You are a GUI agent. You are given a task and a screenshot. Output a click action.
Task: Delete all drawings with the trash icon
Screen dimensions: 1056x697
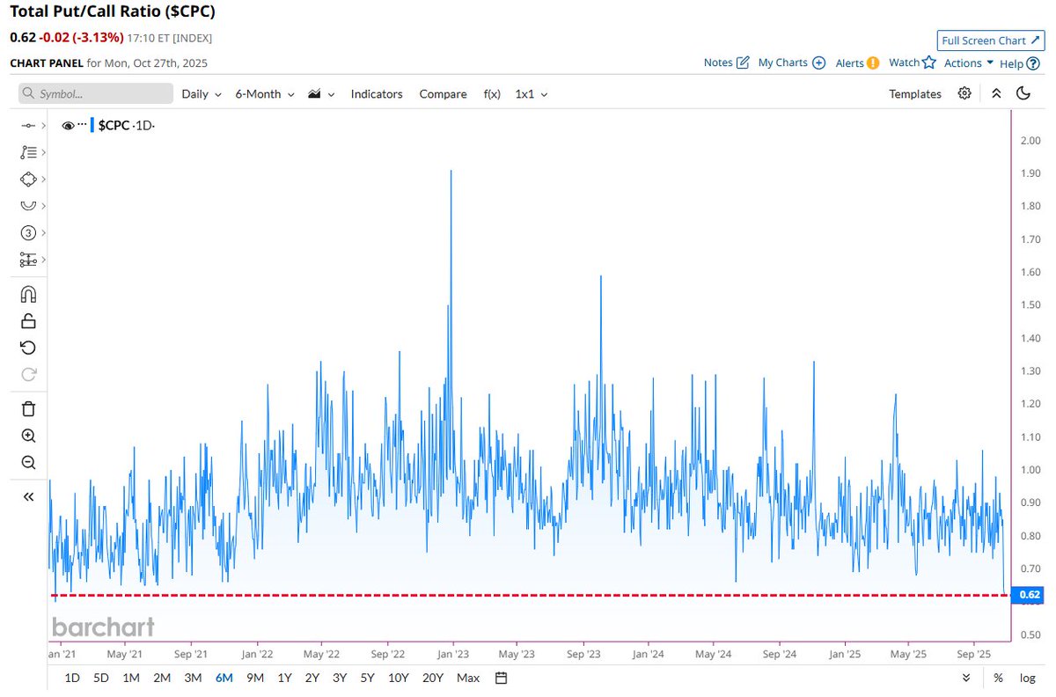(27, 408)
